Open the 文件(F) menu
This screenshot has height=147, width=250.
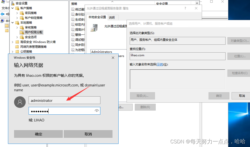[5, 8]
